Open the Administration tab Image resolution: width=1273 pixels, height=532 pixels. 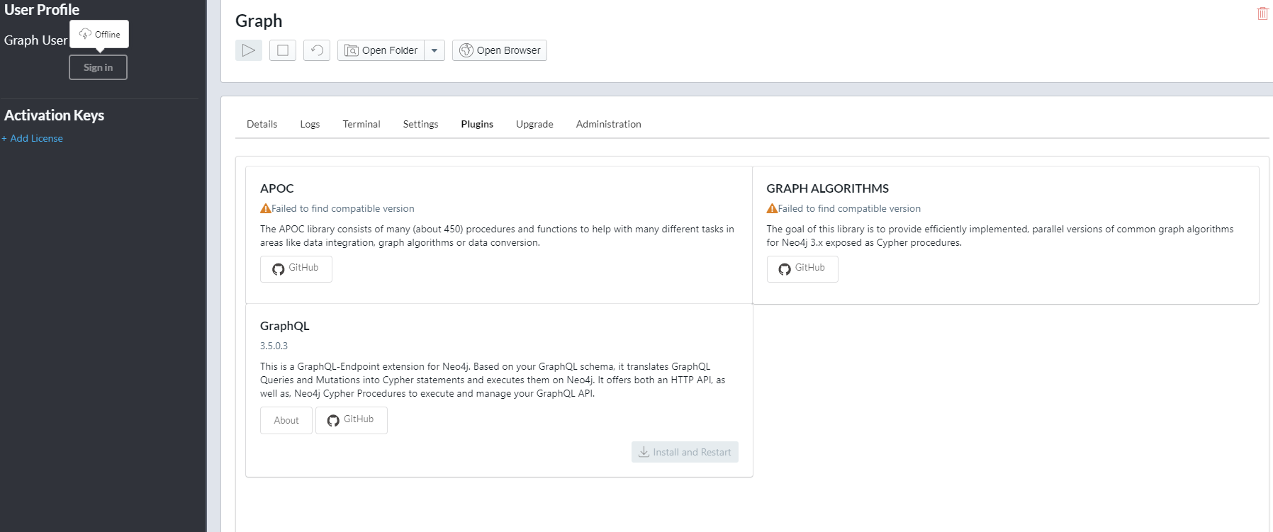coord(608,124)
